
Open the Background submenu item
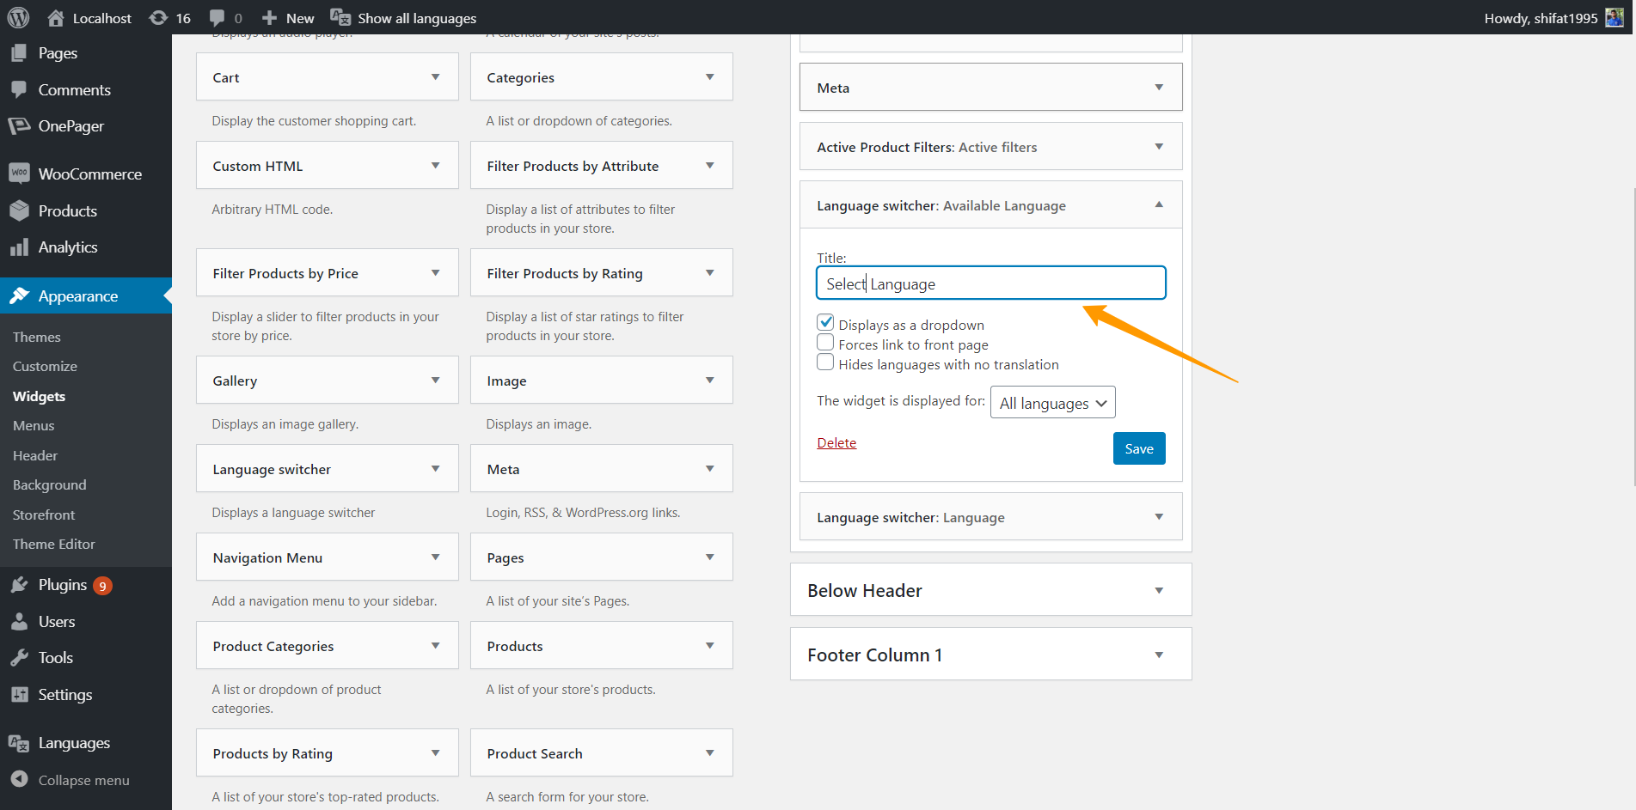tap(49, 484)
